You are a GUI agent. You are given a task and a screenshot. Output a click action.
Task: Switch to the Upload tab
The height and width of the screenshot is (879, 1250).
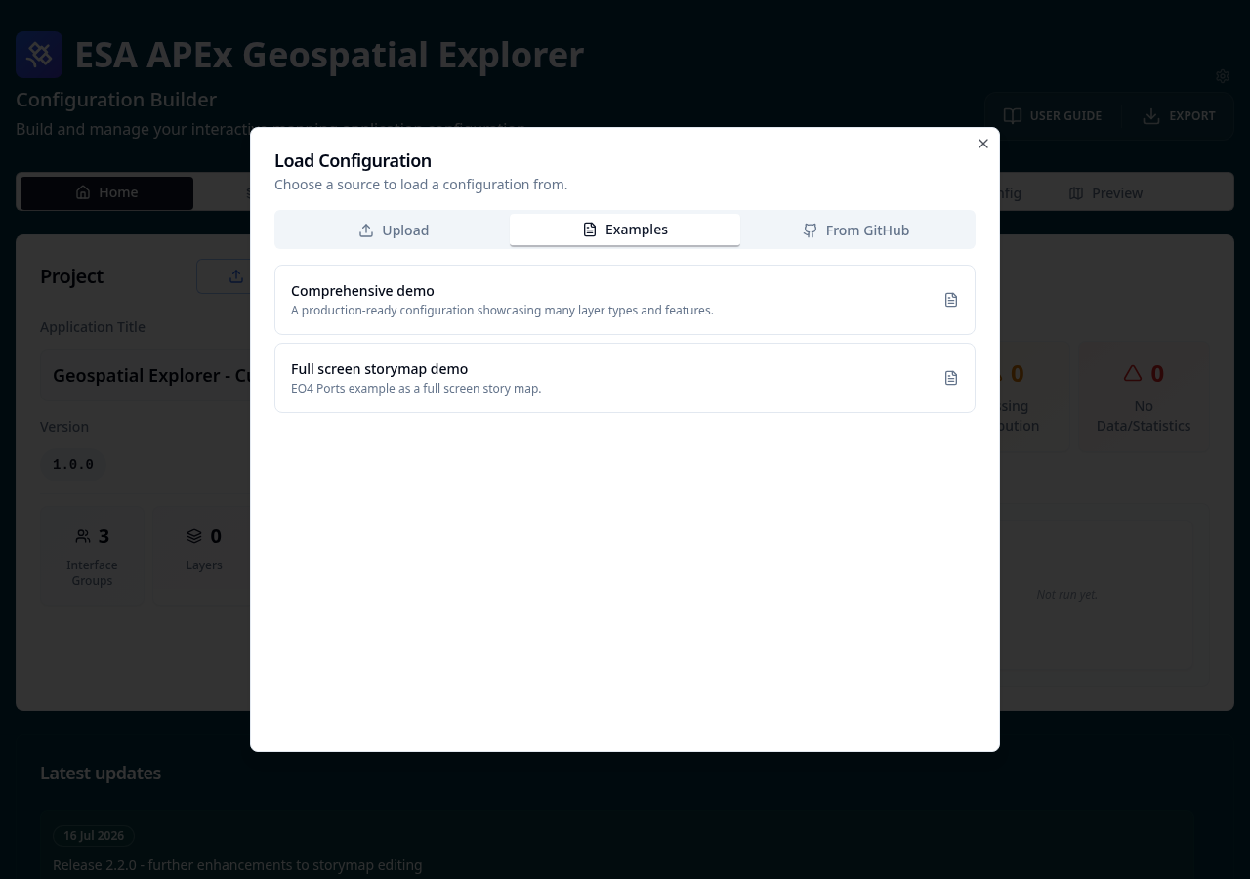point(395,230)
